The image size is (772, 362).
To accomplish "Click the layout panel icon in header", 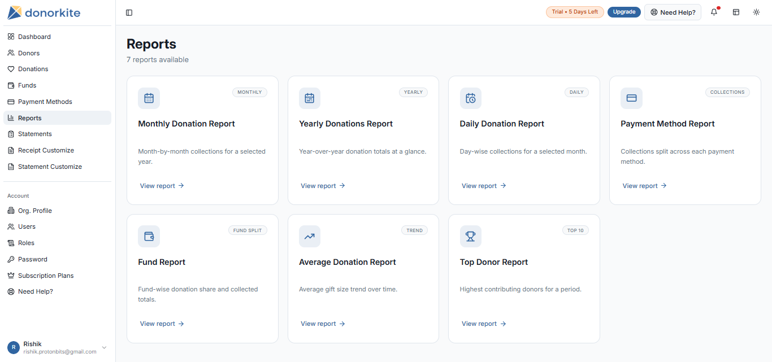I will point(736,12).
